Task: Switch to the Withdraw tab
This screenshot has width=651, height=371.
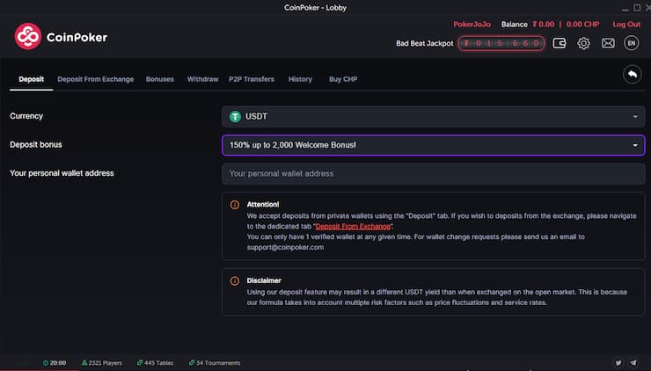Action: 202,79
